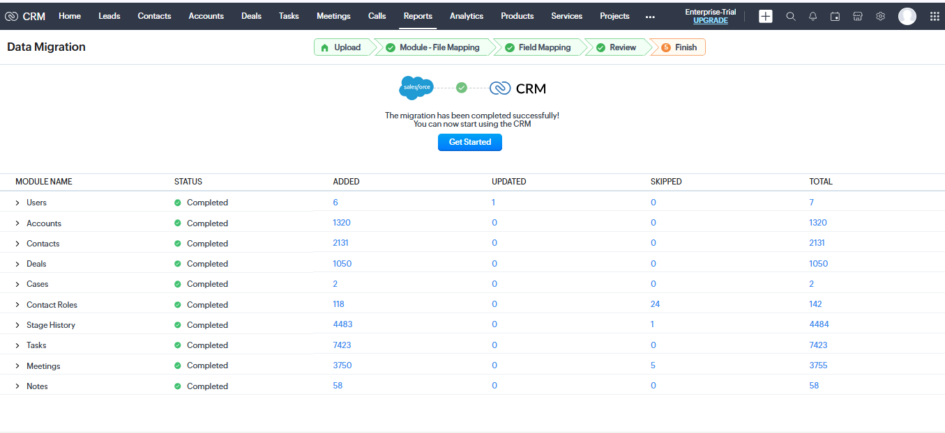
Task: Go to the Field Mapping step
Action: pos(544,47)
